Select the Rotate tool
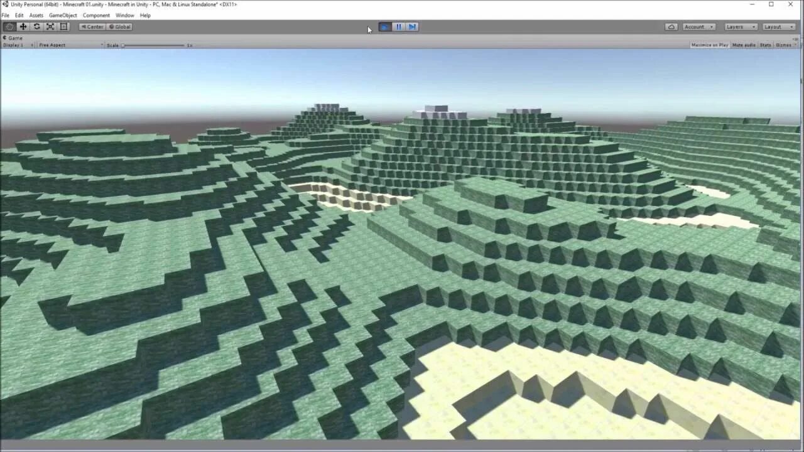 (36, 26)
